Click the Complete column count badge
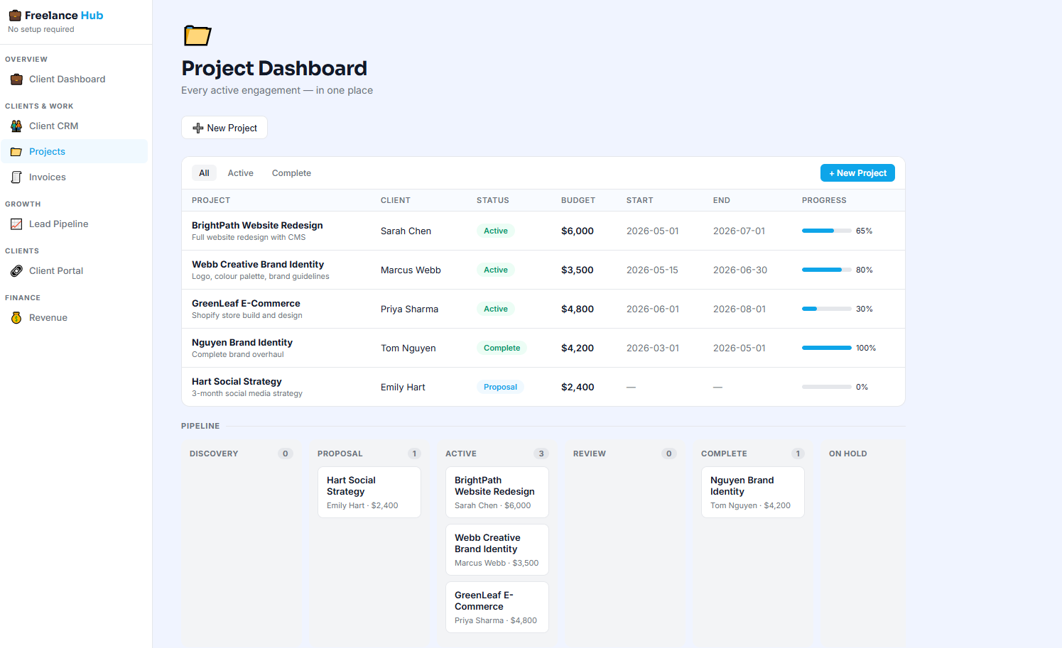The image size is (1062, 648). point(798,454)
